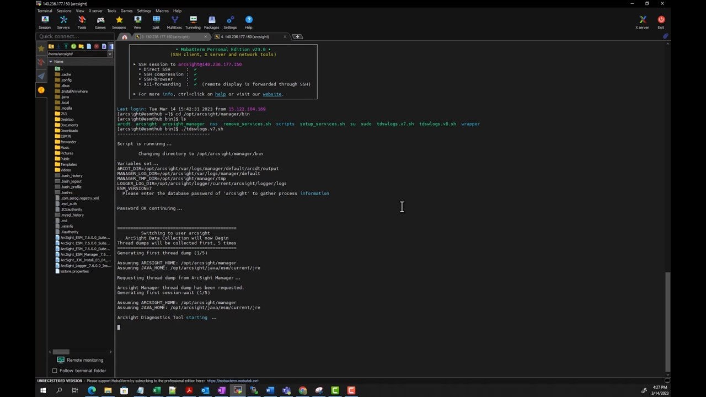Open Microsoft Edge in taskbar
The width and height of the screenshot is (706, 397).
pos(92,390)
